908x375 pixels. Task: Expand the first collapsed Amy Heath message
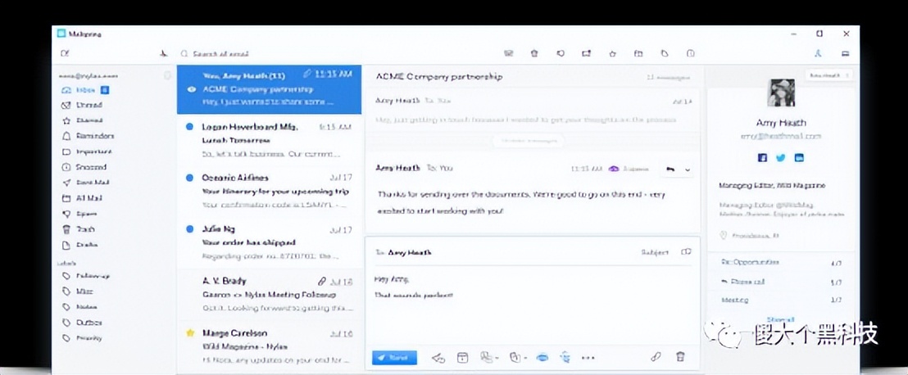pyautogui.click(x=533, y=110)
